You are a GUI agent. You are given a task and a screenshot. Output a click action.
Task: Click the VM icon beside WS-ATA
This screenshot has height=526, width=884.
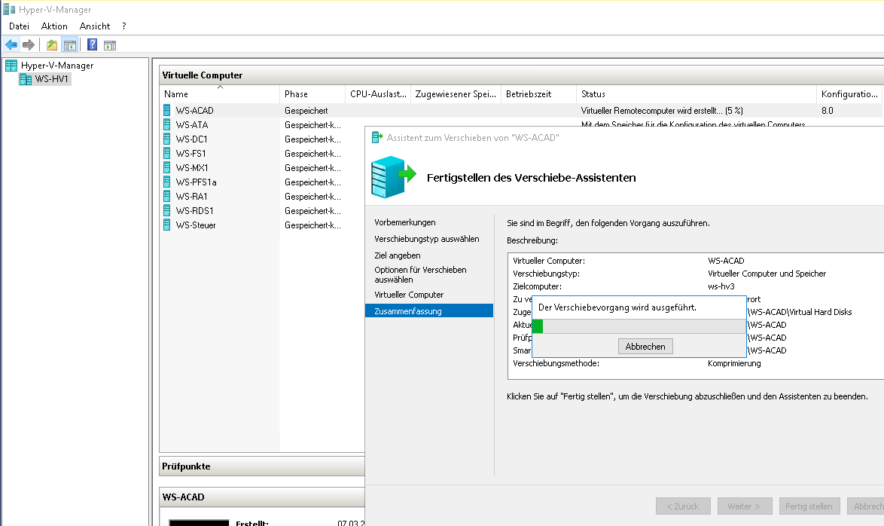pos(167,124)
